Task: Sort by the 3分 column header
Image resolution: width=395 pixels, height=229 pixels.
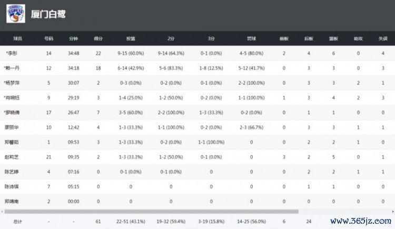Action: [x=211, y=38]
